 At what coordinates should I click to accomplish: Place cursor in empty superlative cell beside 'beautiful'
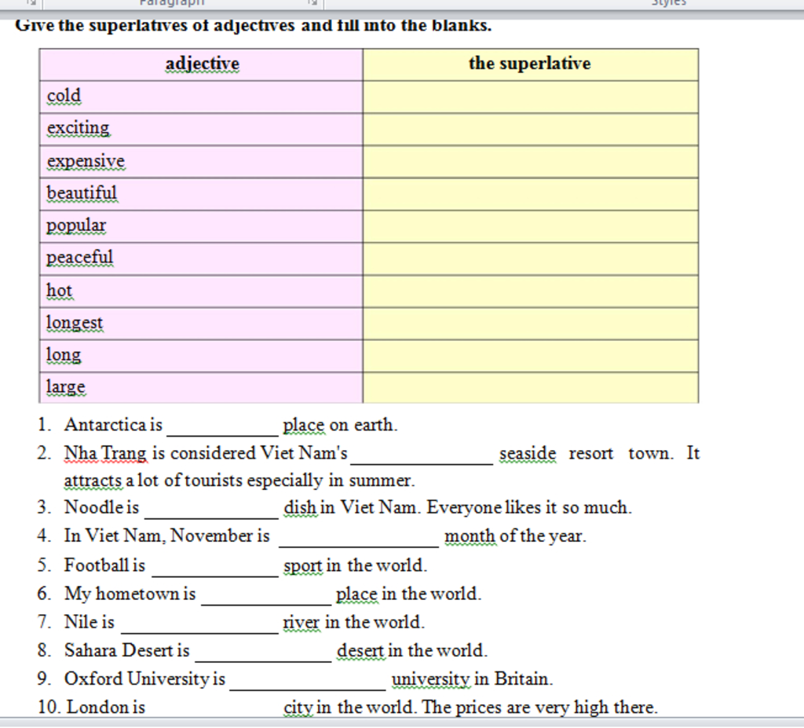(530, 194)
